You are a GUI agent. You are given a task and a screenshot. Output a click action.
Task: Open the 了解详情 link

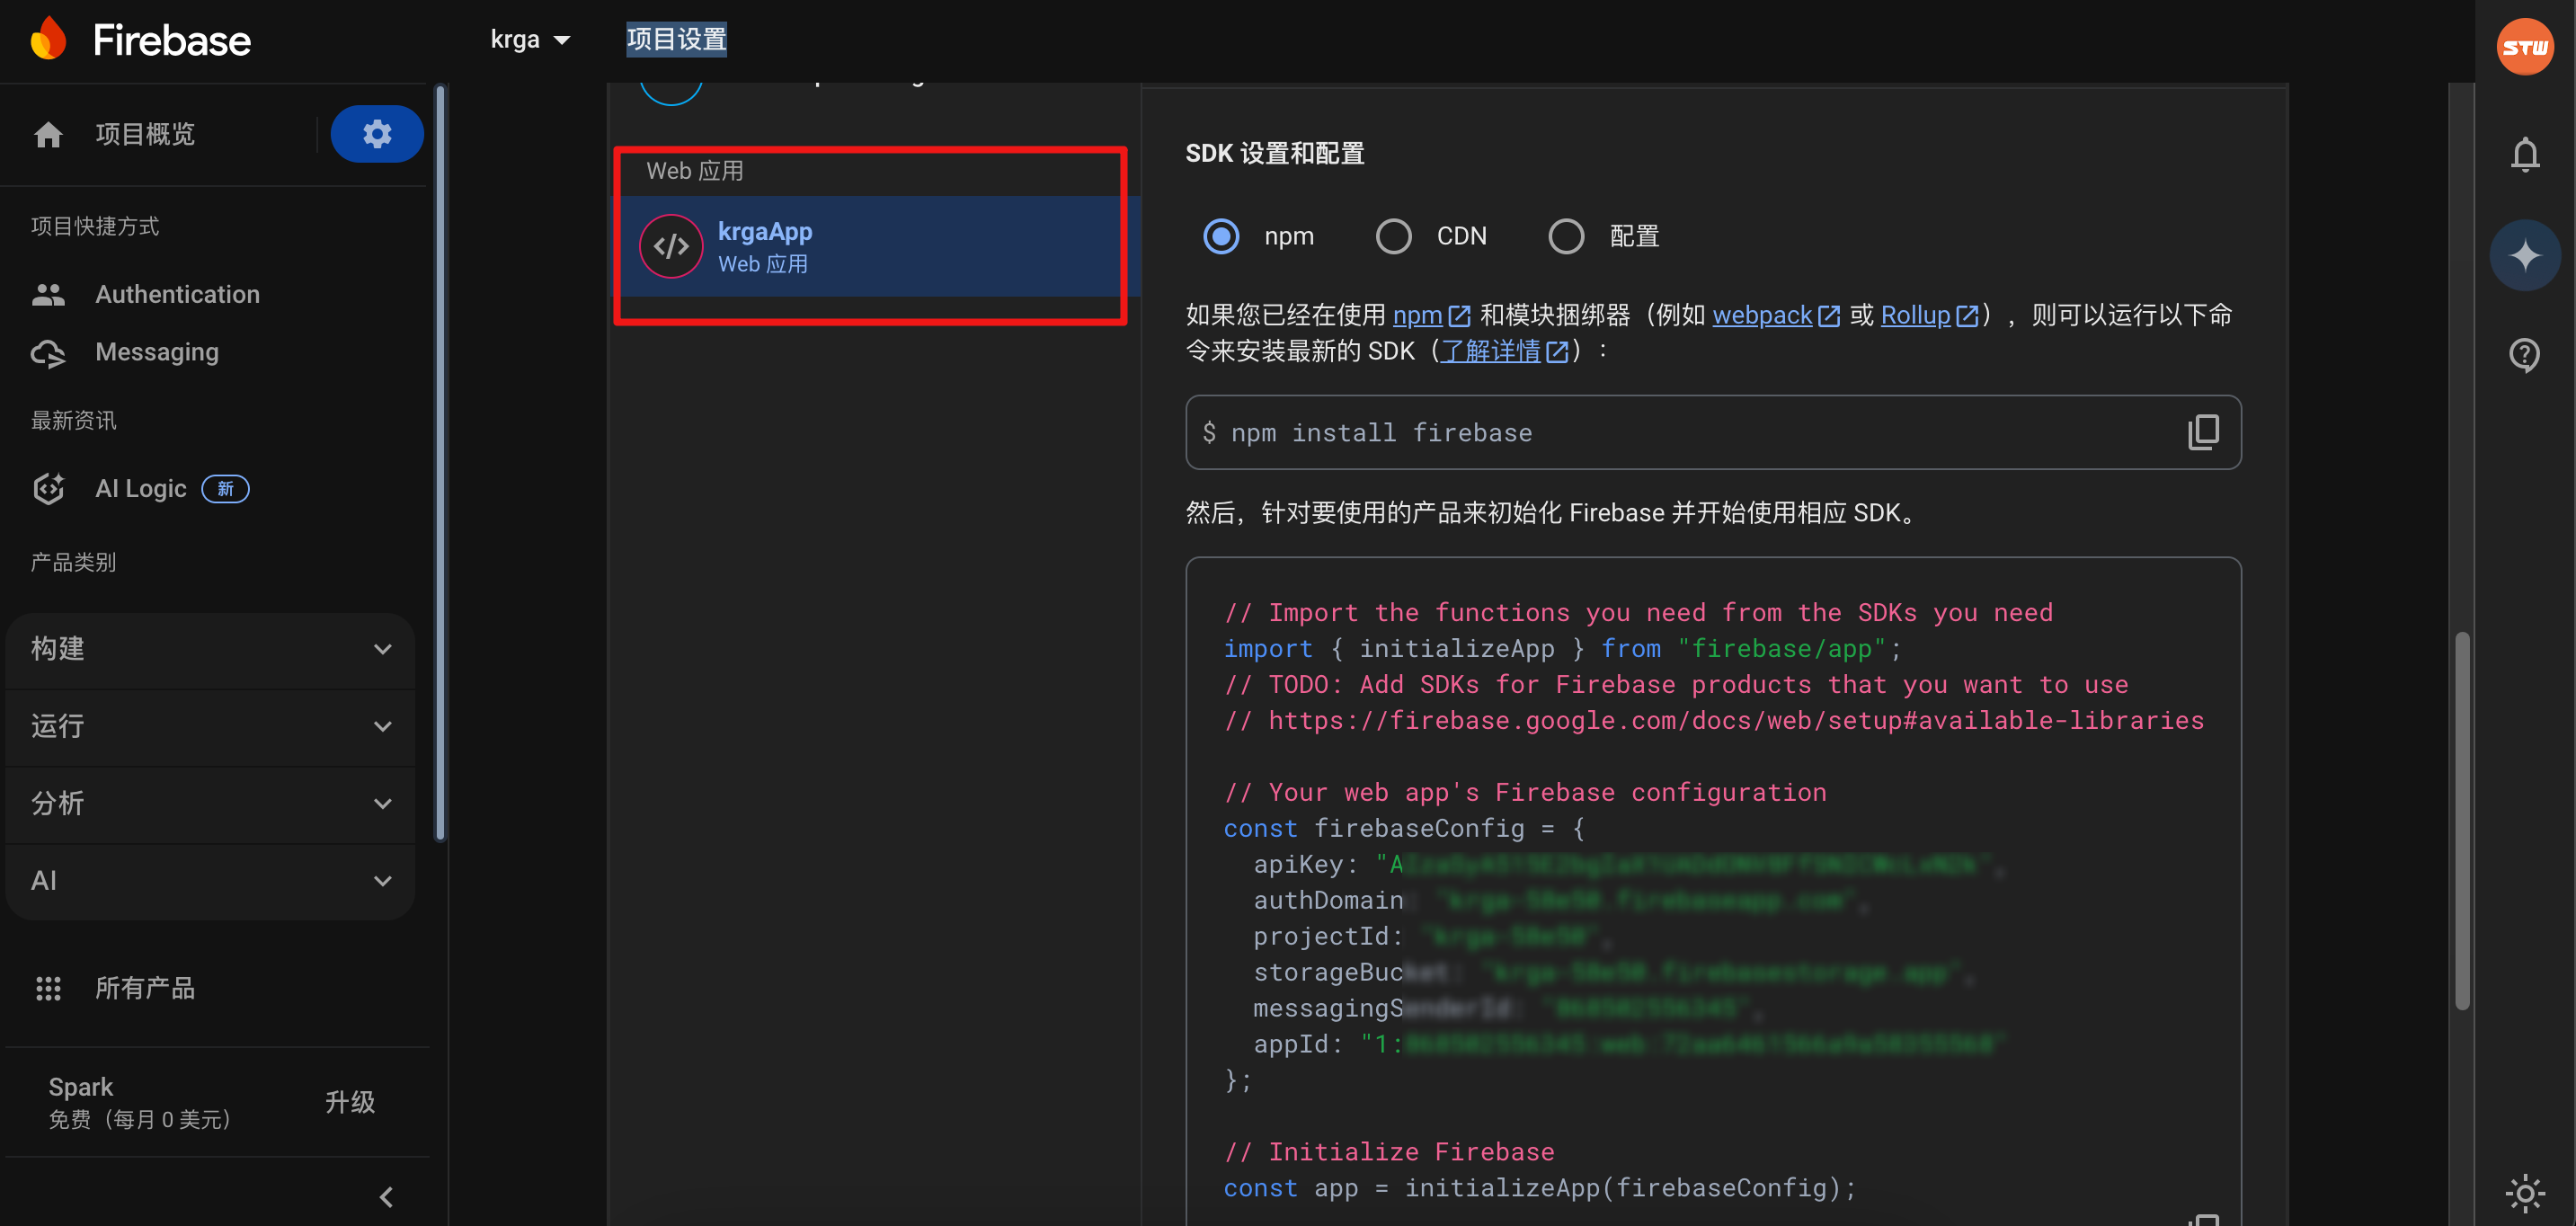(1504, 351)
